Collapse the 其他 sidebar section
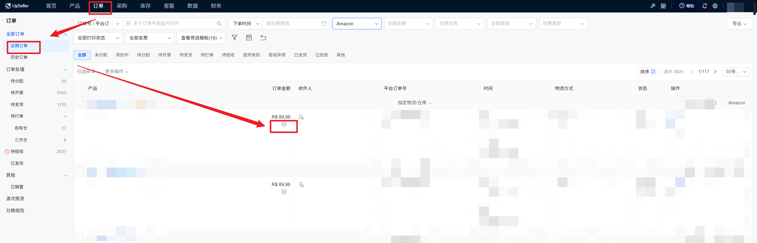 coord(65,175)
